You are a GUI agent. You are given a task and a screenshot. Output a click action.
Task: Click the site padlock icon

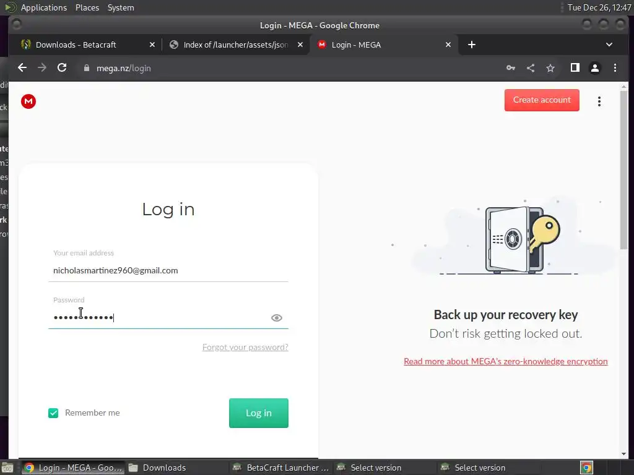tap(86, 68)
